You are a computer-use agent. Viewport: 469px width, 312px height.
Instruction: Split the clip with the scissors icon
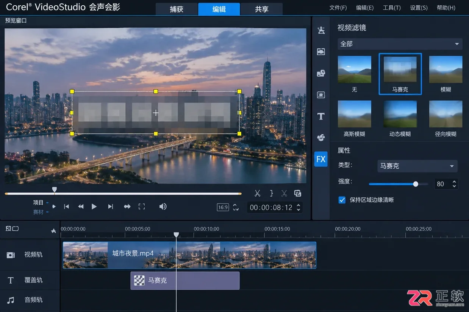(x=258, y=193)
